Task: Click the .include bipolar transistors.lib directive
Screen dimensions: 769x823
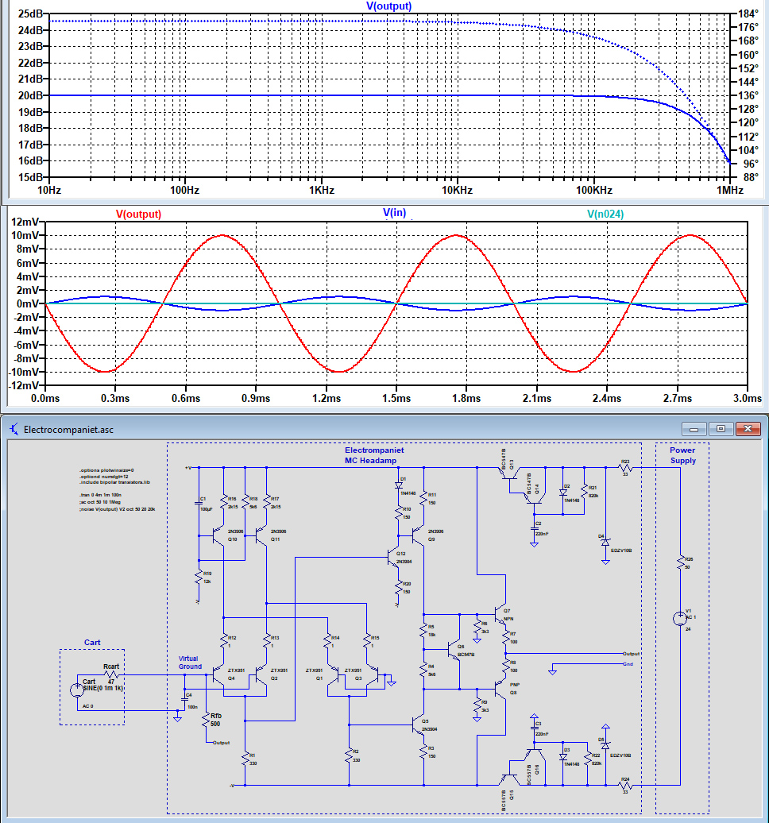Action: coord(115,482)
